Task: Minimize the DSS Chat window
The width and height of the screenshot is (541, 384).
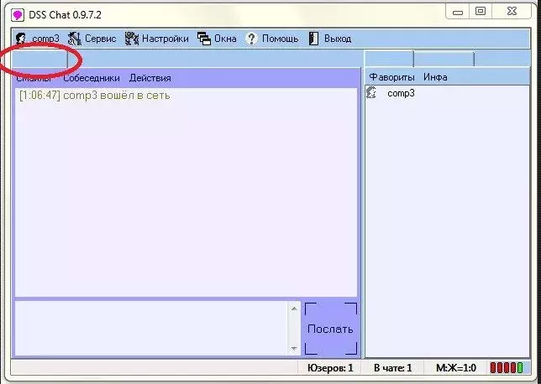Action: [458, 12]
